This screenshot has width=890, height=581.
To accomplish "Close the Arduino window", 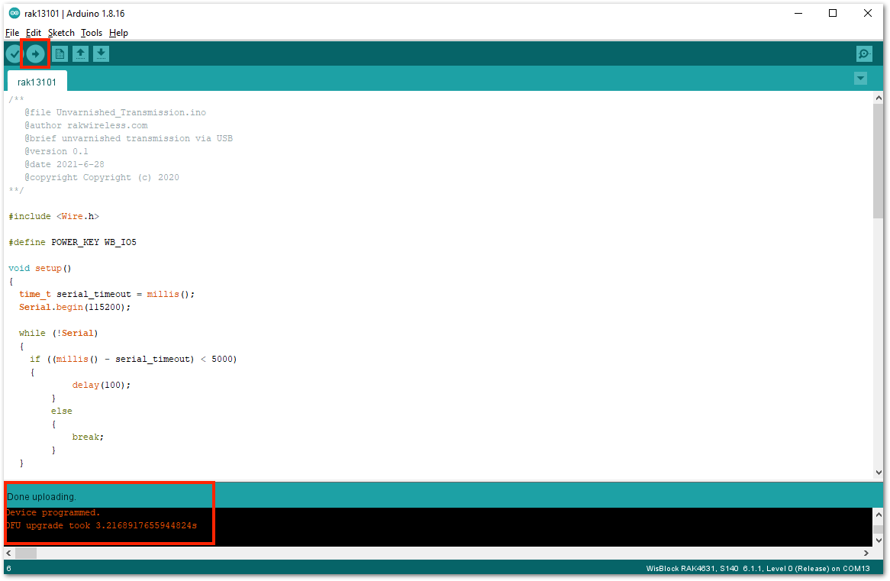I will click(867, 13).
